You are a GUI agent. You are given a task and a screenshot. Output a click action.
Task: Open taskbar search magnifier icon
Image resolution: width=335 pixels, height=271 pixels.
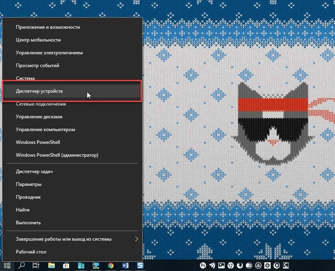point(21,265)
